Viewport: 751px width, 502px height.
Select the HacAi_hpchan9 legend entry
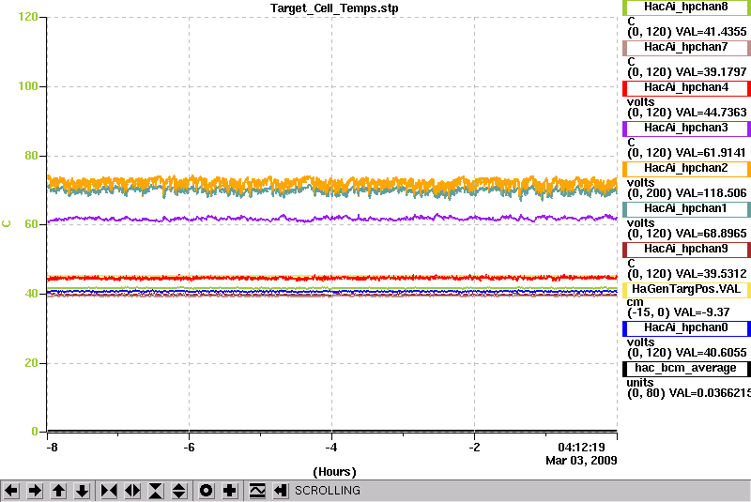pyautogui.click(x=686, y=250)
